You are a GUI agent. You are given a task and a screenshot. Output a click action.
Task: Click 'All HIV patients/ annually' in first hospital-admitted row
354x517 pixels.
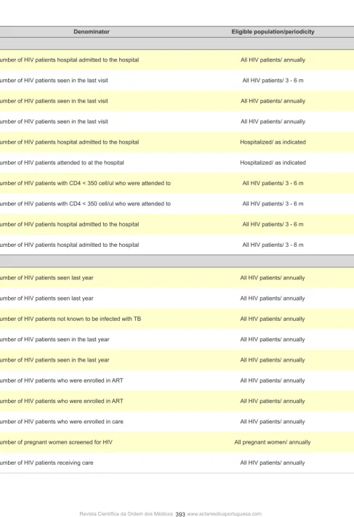pos(273,60)
